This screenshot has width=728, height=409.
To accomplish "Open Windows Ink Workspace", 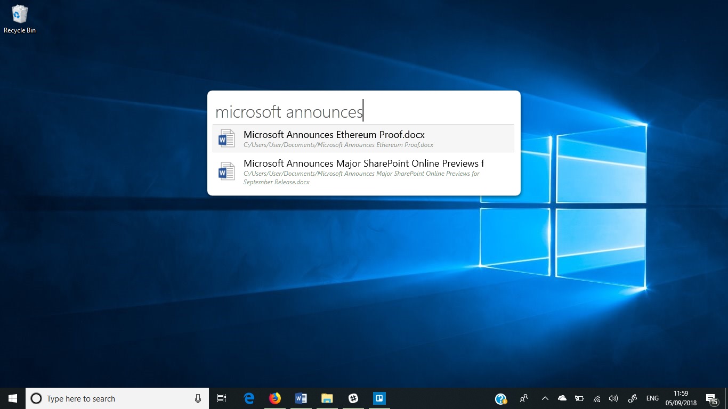I will tap(632, 398).
